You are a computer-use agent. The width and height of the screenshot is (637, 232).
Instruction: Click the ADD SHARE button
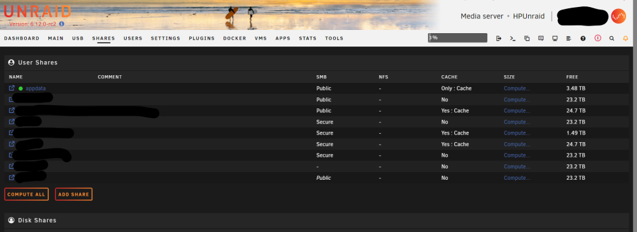[73, 194]
